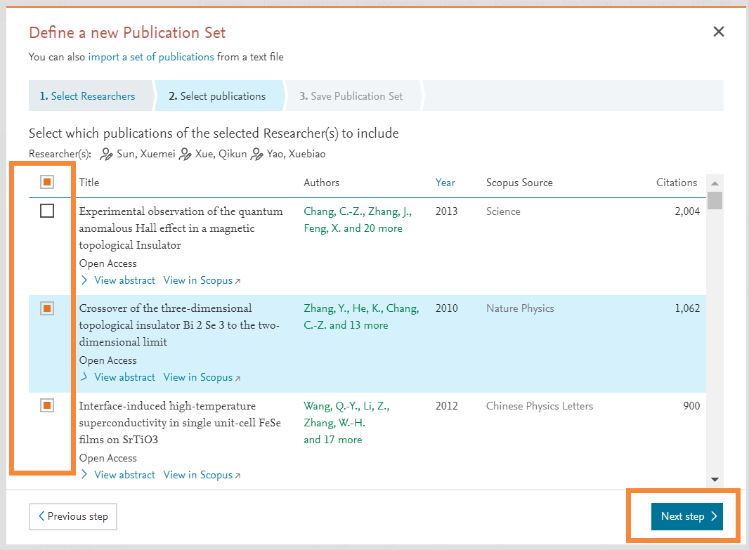Click the 2,004 citations value
This screenshot has width=749, height=550.
pyautogui.click(x=687, y=211)
